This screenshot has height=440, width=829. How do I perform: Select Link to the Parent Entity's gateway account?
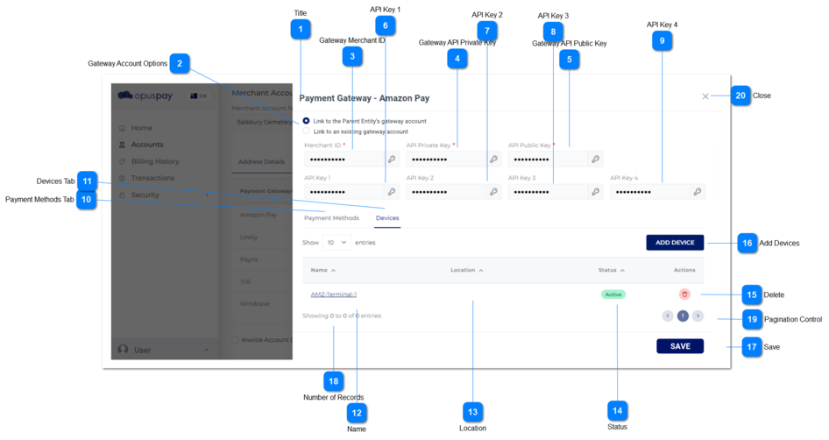[x=306, y=121]
